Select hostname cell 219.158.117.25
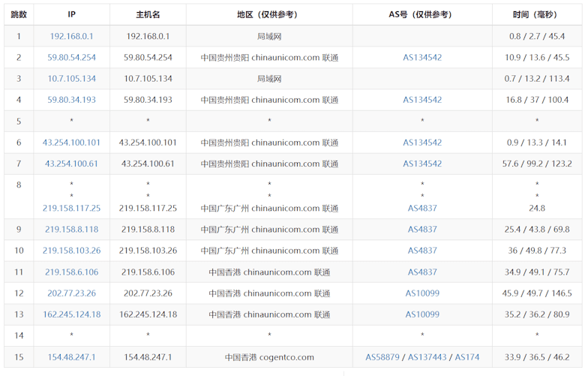 tap(148, 208)
